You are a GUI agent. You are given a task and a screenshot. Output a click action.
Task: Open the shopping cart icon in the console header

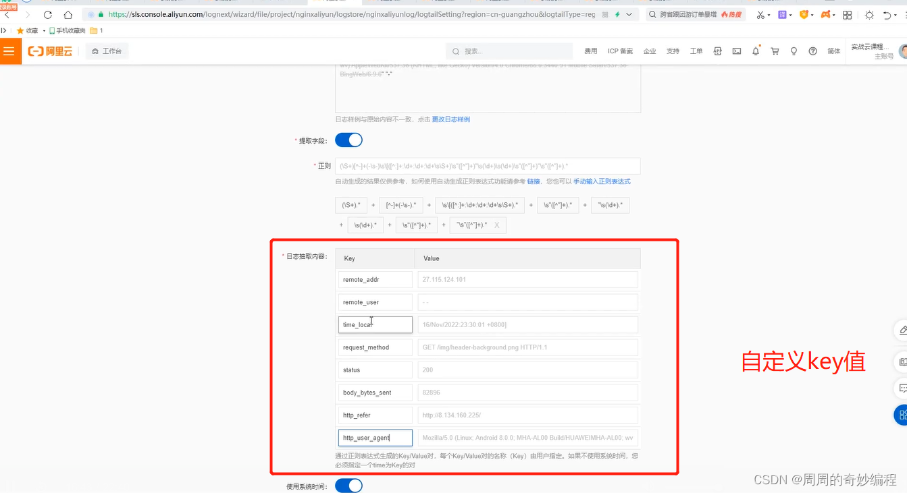click(775, 51)
